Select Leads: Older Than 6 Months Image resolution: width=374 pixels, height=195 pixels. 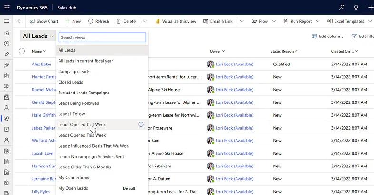coord(85,167)
